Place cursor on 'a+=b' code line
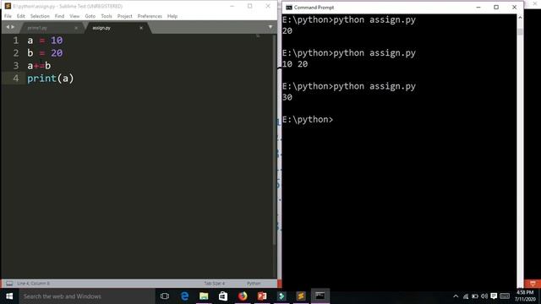 (39, 66)
